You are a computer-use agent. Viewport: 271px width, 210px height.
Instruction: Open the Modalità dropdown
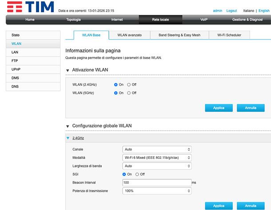point(157,158)
